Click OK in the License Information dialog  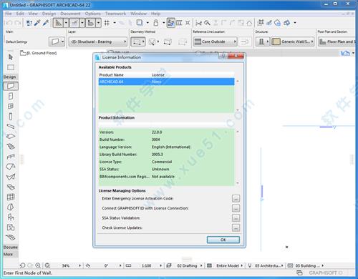tap(223, 240)
